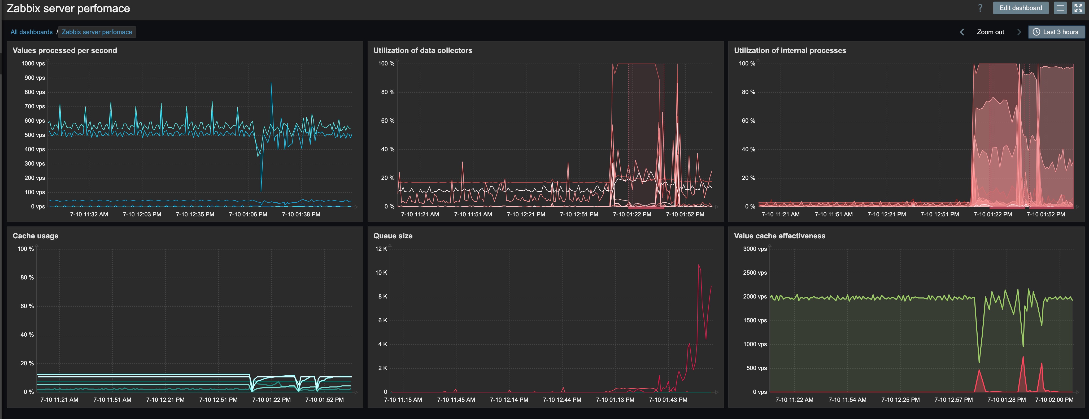The height and width of the screenshot is (419, 1089).
Task: Click Zoom out time control
Action: pyautogui.click(x=991, y=32)
